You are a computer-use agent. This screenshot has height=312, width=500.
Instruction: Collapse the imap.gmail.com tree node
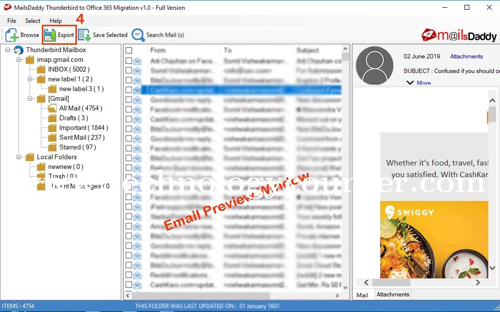(19, 59)
